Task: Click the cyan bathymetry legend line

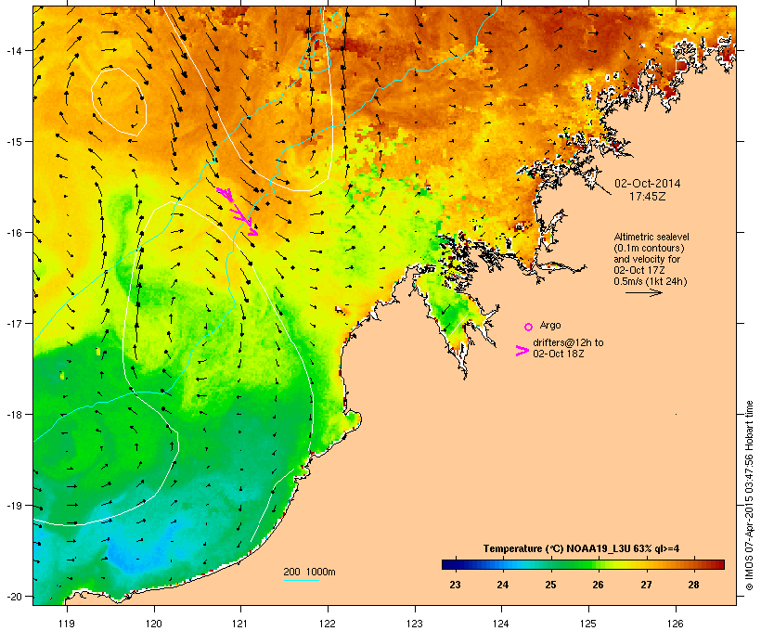Action: [302, 580]
